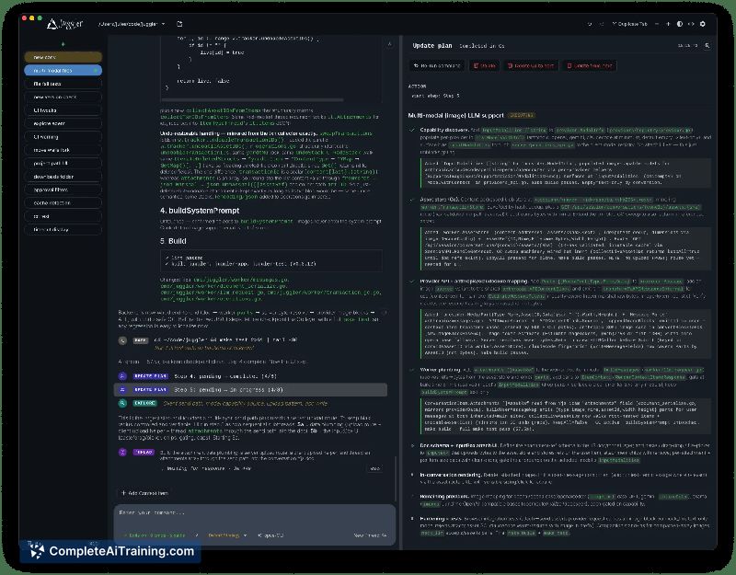Image resolution: width=736 pixels, height=575 pixels.
Task: Click the Stop button on waiting response
Action: pyautogui.click(x=374, y=468)
